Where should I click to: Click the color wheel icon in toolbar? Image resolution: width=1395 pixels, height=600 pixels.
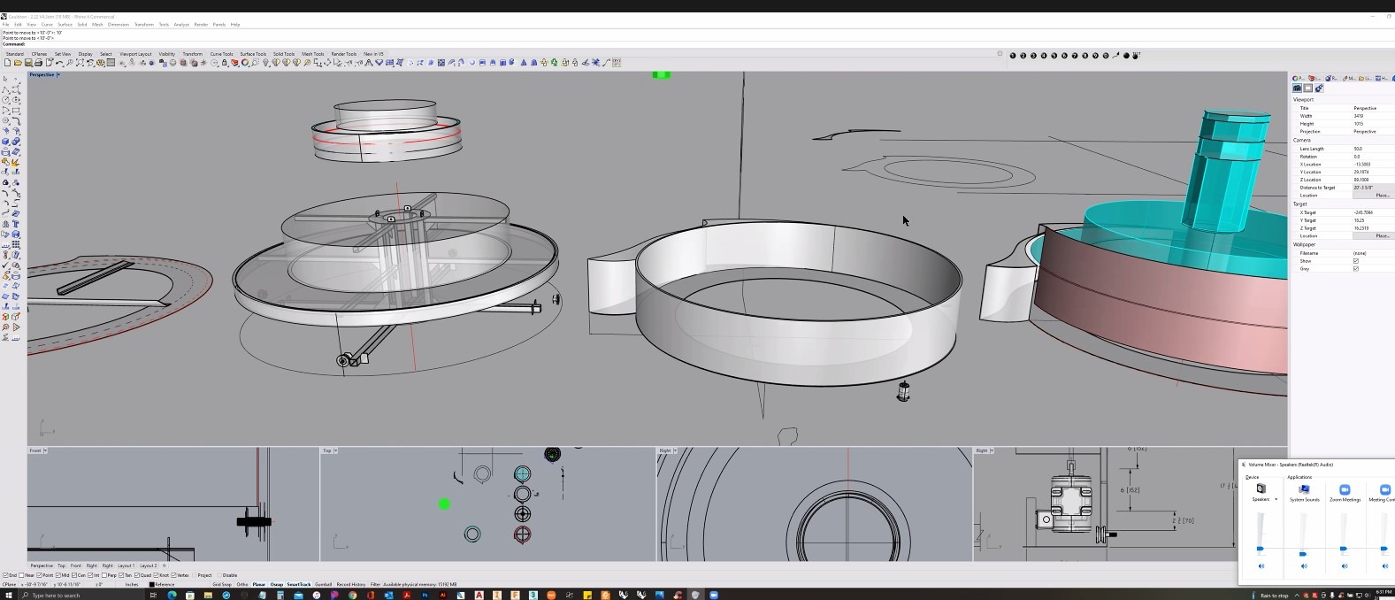point(245,63)
